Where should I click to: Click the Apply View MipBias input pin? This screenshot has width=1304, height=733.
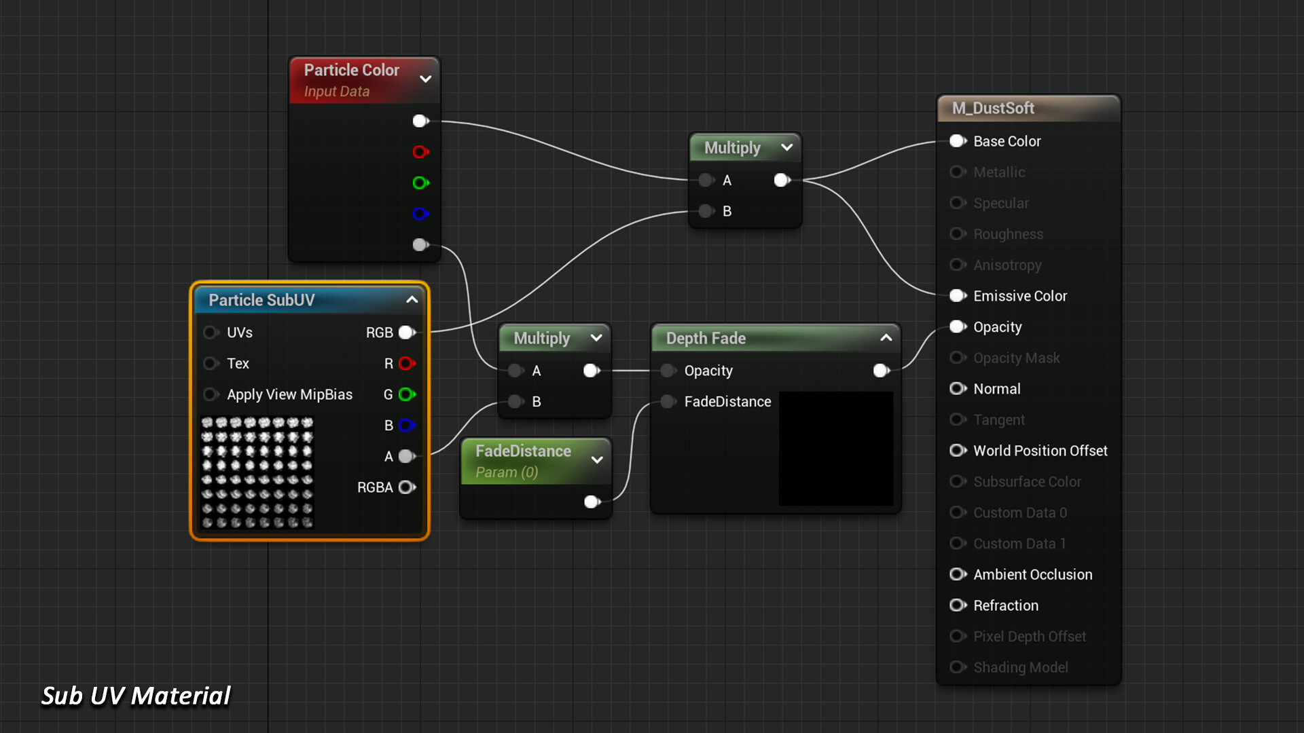[x=211, y=394]
